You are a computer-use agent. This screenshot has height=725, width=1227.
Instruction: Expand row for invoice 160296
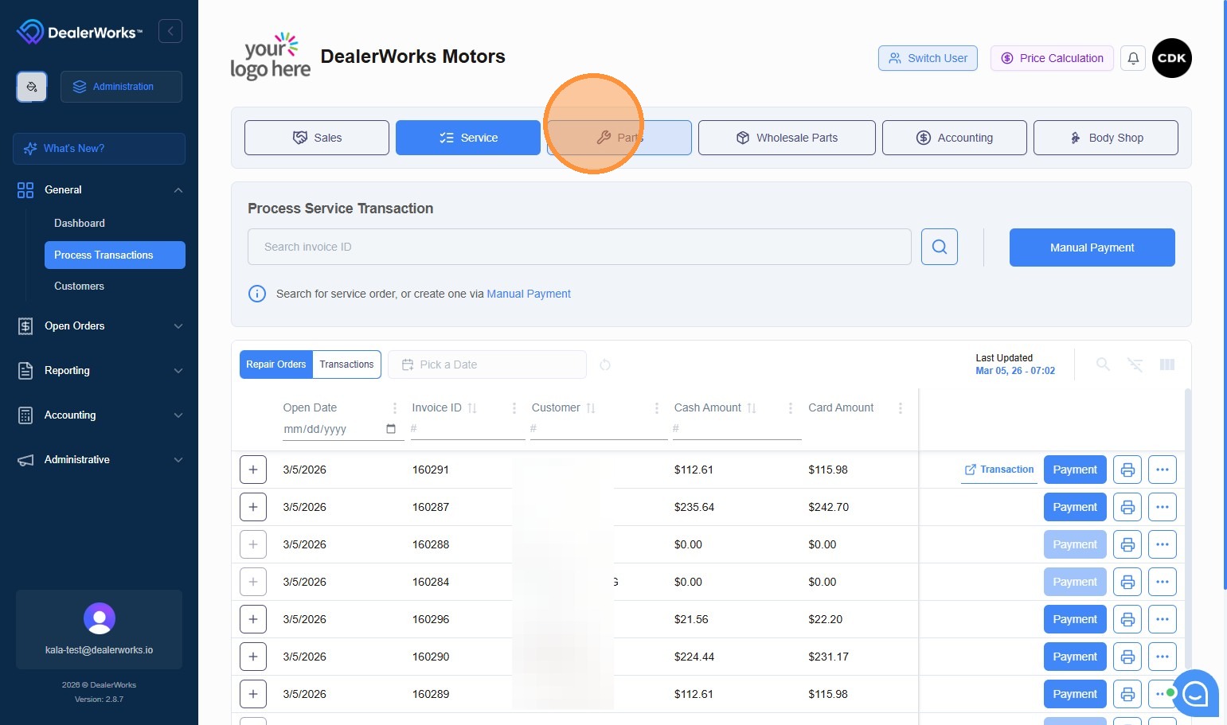(253, 619)
